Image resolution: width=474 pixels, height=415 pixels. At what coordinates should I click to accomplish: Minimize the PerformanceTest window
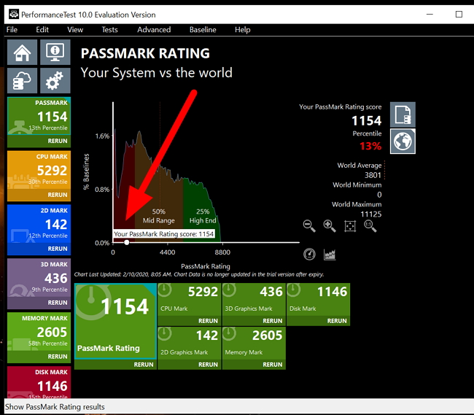coord(430,14)
